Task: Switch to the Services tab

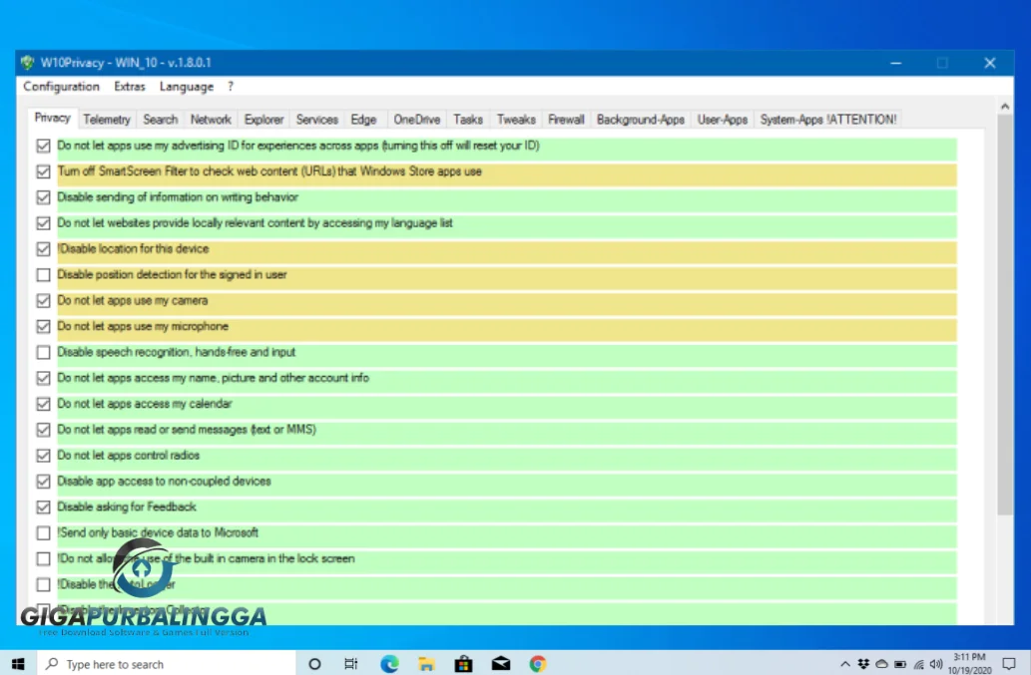Action: click(317, 120)
